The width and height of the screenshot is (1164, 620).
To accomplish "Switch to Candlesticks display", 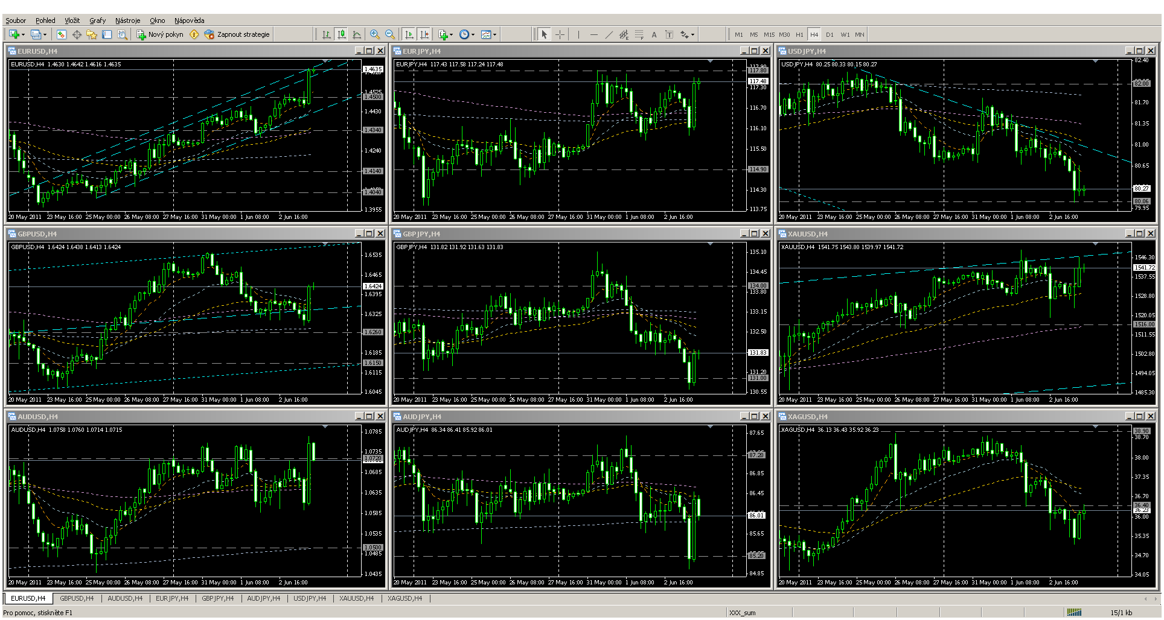I will click(342, 34).
